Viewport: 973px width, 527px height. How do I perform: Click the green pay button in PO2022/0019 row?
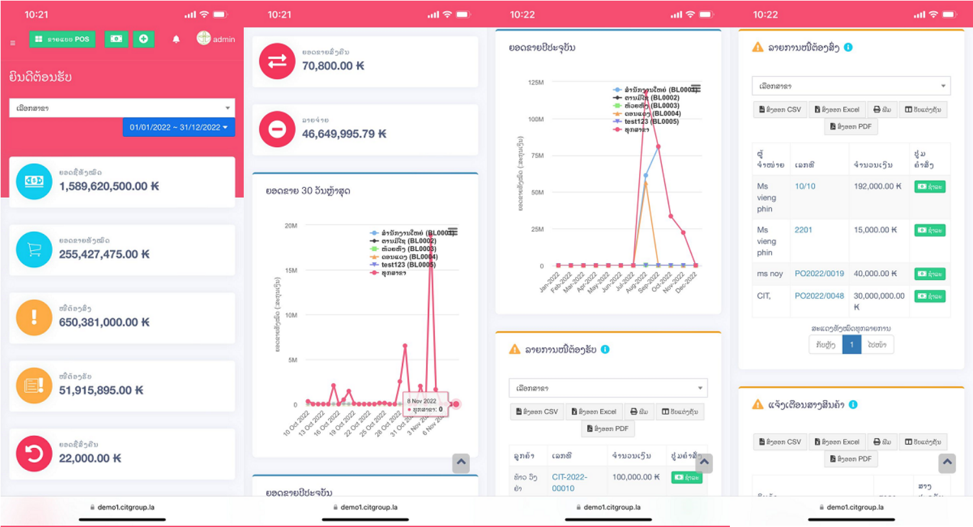(x=930, y=274)
